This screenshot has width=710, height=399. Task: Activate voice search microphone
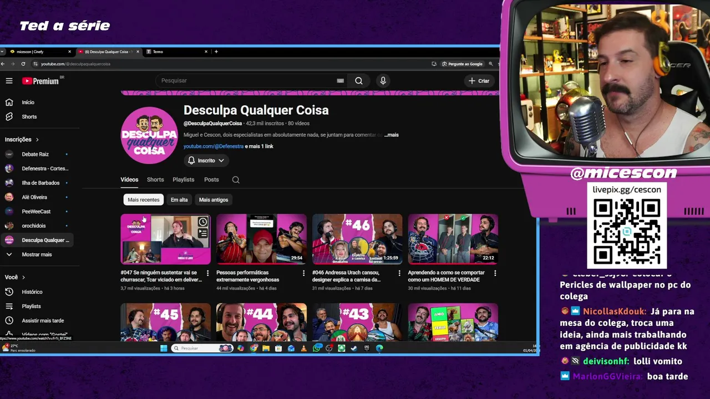[383, 81]
